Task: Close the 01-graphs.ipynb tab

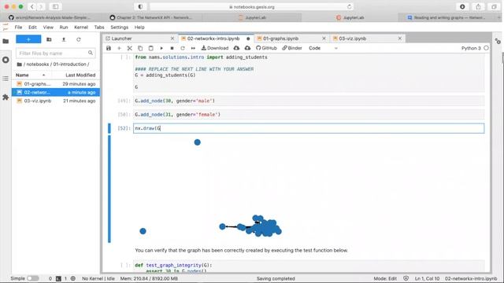Action: click(324, 39)
